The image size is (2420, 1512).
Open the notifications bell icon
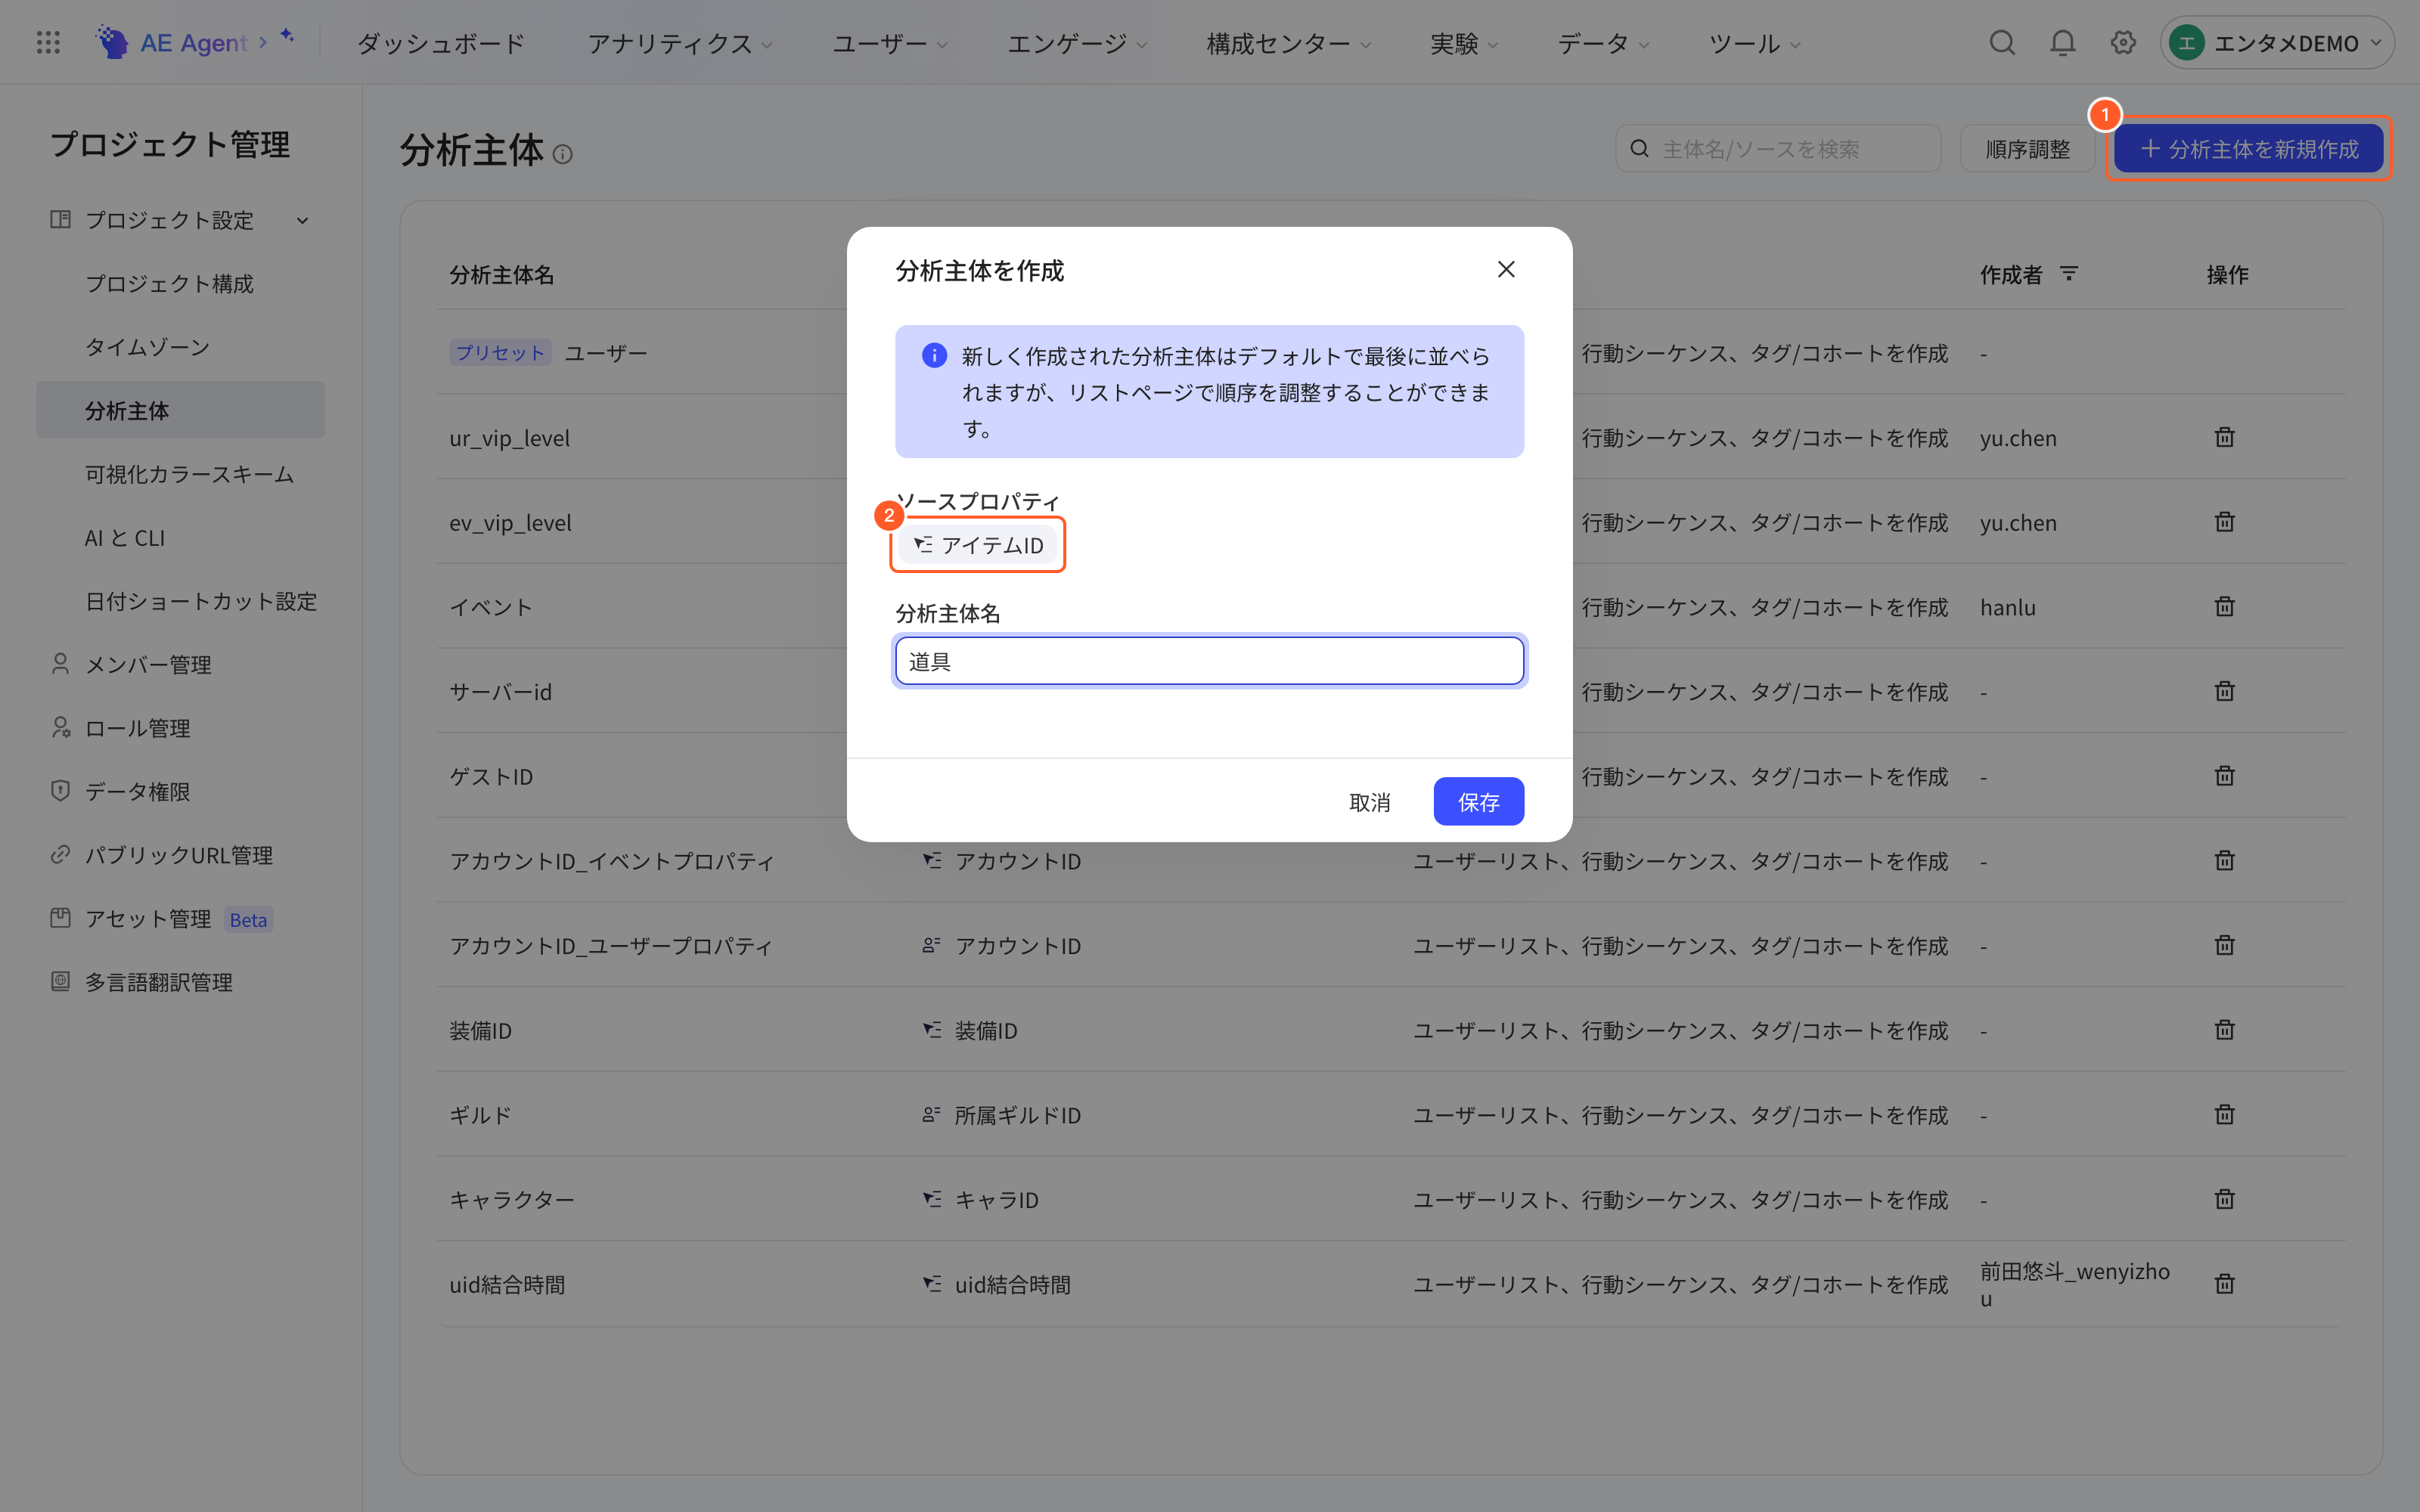tap(2062, 42)
